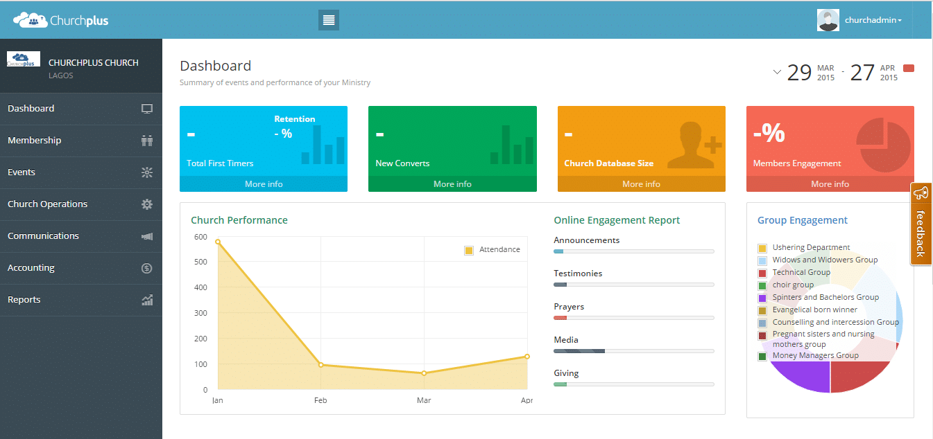The height and width of the screenshot is (439, 933).
Task: Click the Widows and Widowers Group legend swatch
Action: point(762,260)
